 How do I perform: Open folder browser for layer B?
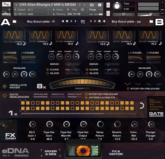[x=151, y=21]
